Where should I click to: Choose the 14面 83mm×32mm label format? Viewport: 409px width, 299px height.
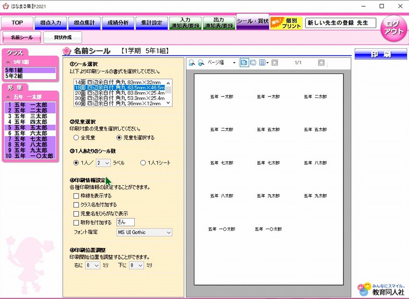[x=120, y=82]
